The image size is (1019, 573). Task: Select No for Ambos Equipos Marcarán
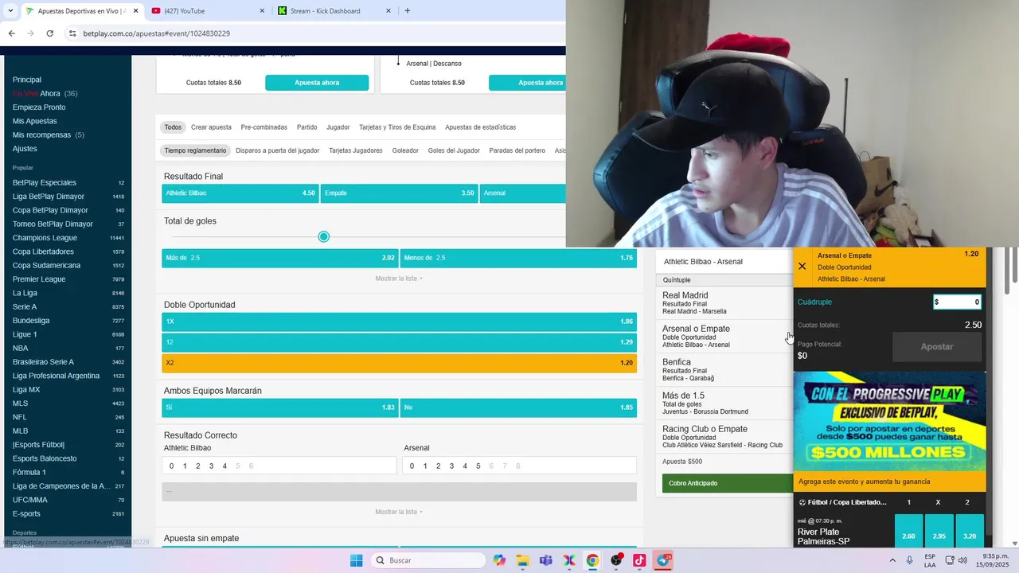tap(518, 407)
